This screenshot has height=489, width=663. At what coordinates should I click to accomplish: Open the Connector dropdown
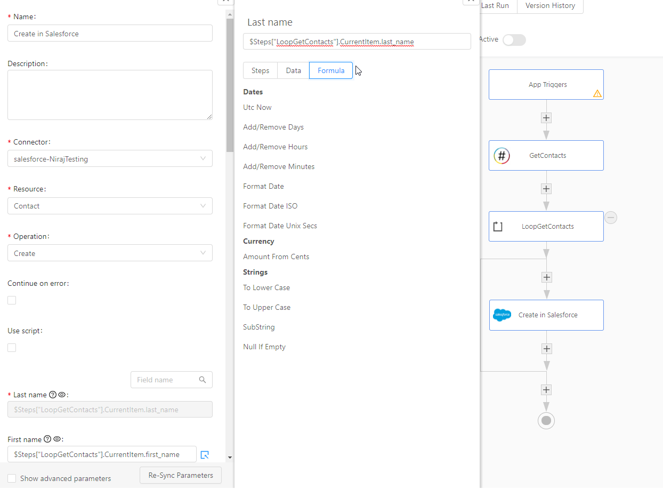coord(110,158)
